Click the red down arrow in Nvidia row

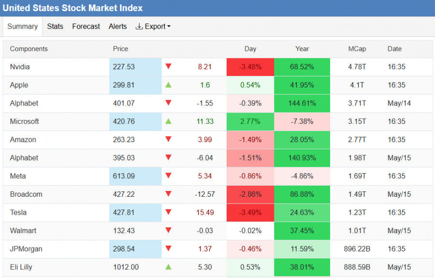click(168, 66)
